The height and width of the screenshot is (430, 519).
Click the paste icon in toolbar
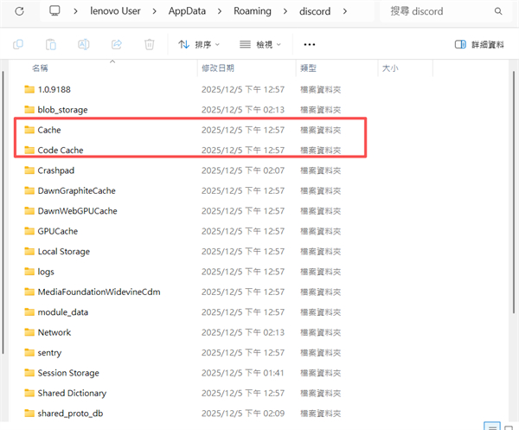tap(51, 44)
